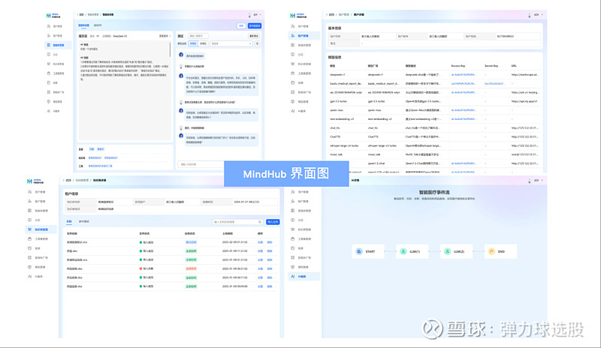Click 2024-01-01 09:22:23 value in info section
This screenshot has height=348, width=601.
[x=246, y=202]
